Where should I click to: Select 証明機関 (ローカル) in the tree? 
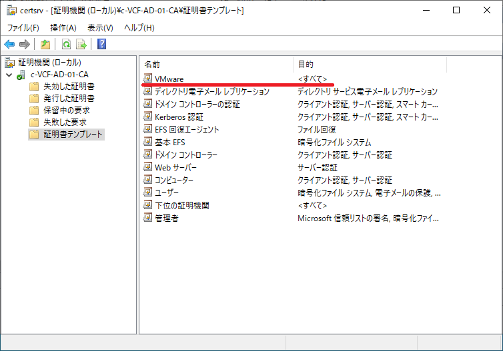[50, 63]
